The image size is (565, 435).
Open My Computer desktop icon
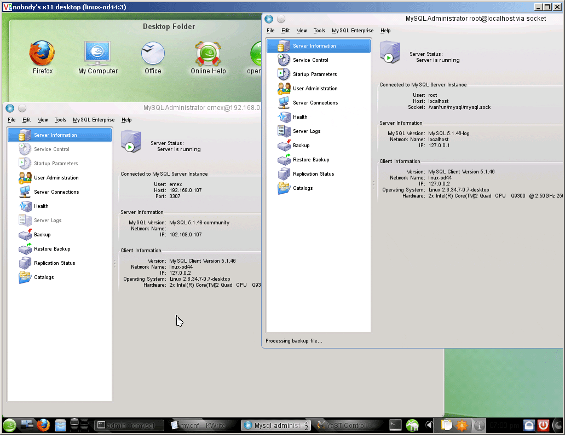tap(97, 57)
